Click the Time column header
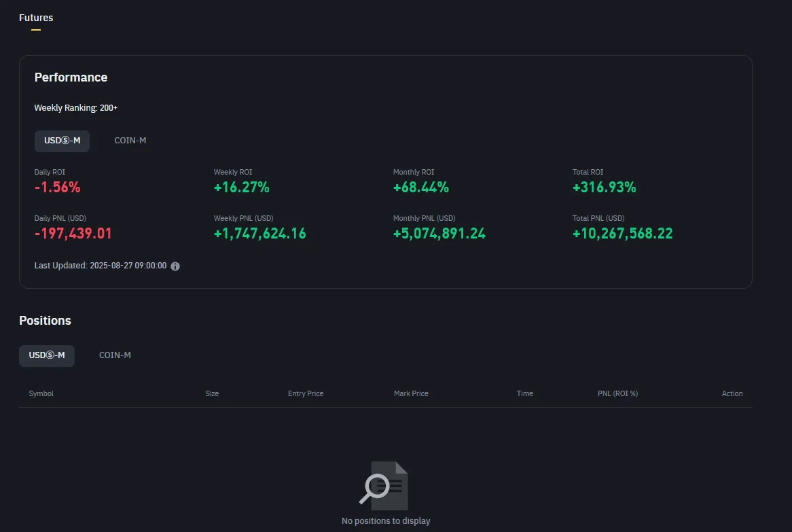The width and height of the screenshot is (792, 532). pyautogui.click(x=524, y=393)
